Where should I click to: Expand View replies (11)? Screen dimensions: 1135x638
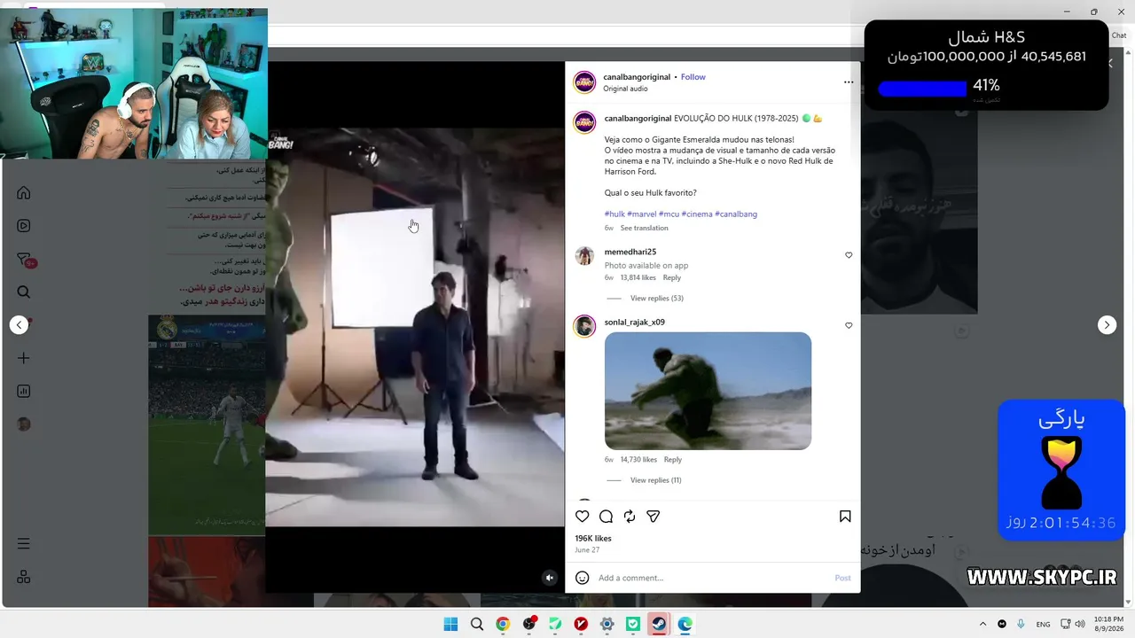point(655,480)
